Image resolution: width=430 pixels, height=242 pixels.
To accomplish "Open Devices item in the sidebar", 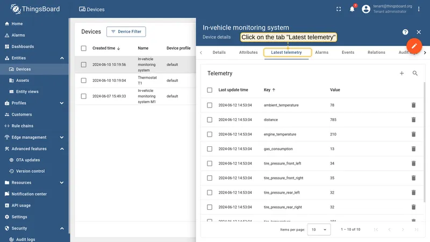I will [34, 69].
